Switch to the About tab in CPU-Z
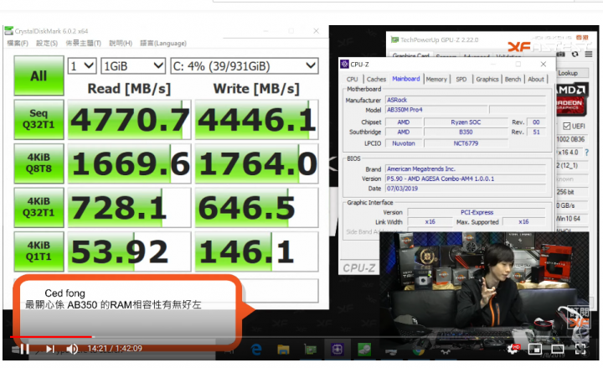Screen dimensions: 603x368 tap(536, 79)
